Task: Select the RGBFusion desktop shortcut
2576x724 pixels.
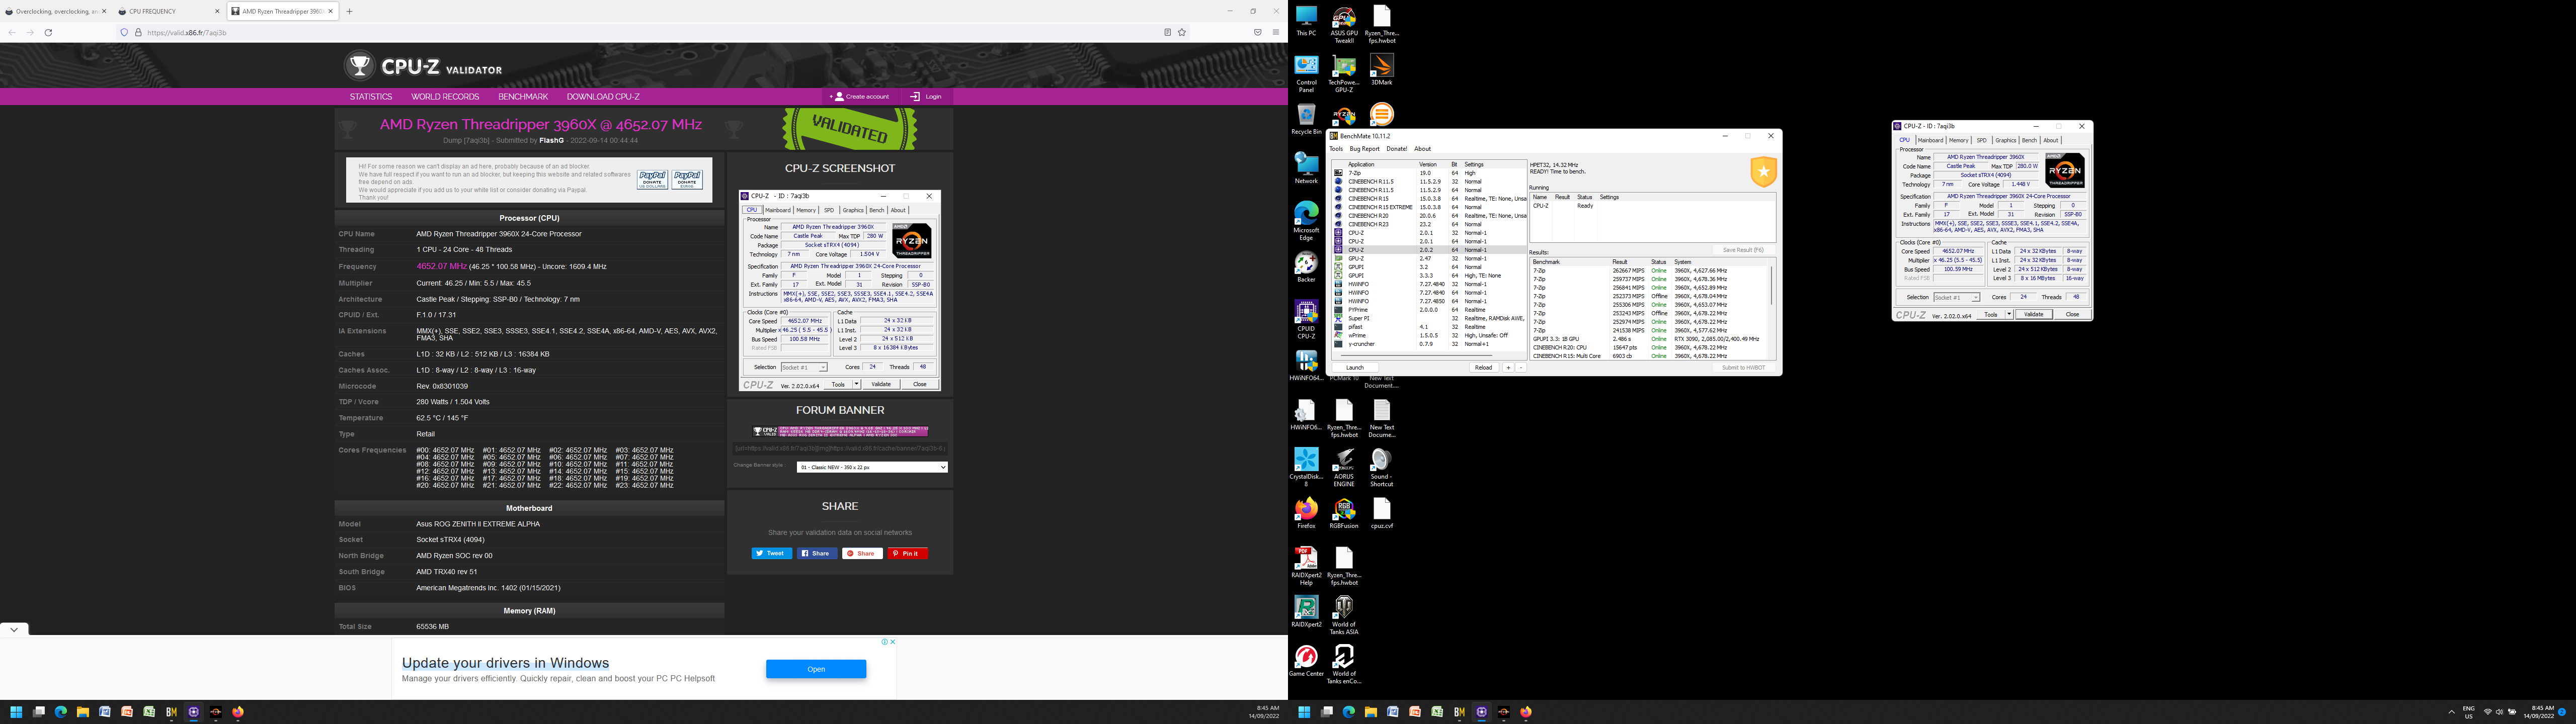Action: coord(1343,513)
